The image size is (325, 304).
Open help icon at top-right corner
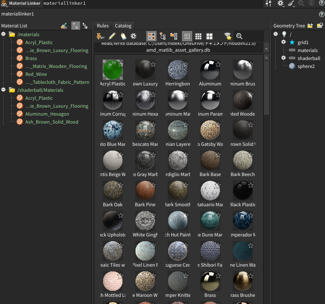pos(322,3)
